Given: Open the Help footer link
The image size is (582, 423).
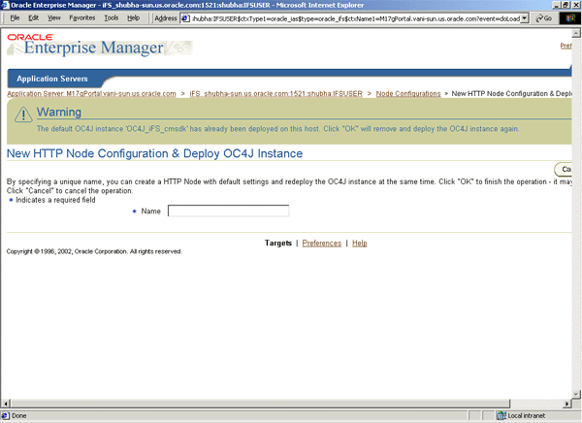Looking at the screenshot, I should tap(359, 243).
